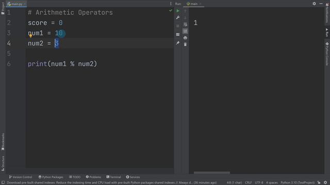Click the green inspection checkmark widget

click(x=171, y=10)
